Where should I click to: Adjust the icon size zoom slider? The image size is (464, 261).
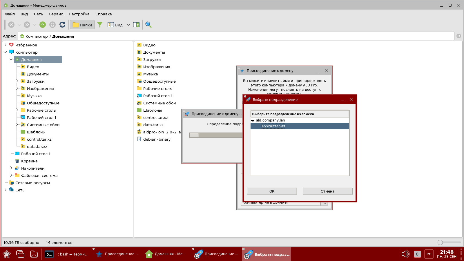pyautogui.click(x=441, y=242)
